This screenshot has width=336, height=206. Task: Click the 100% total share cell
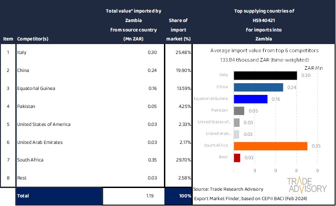179,196
